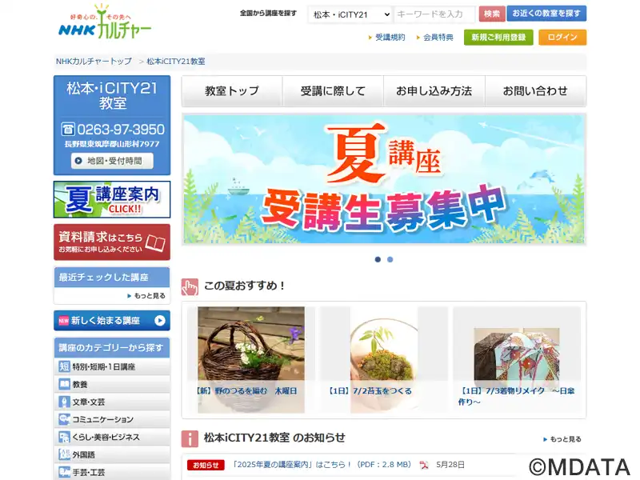Click the 外国語 category icon
Image resolution: width=640 pixels, height=480 pixels.
[64, 454]
